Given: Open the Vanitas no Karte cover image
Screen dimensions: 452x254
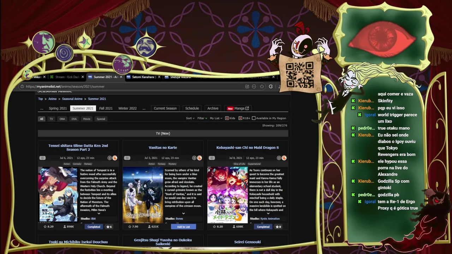Looking at the screenshot, I should pyautogui.click(x=143, y=195).
